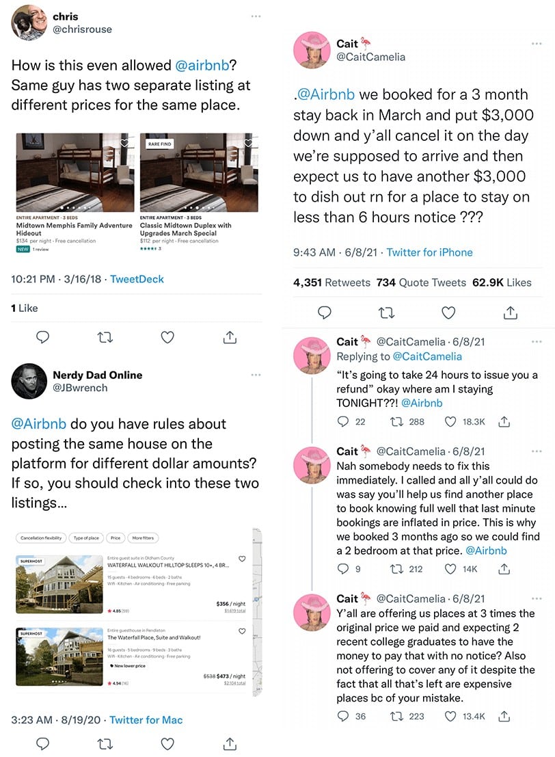555x757 pixels.
Task: Retweet Cait's 3 month stay tweet
Action: tap(387, 313)
